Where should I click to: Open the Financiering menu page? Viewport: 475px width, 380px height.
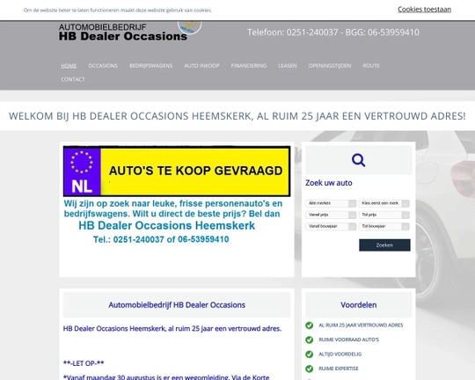click(249, 66)
